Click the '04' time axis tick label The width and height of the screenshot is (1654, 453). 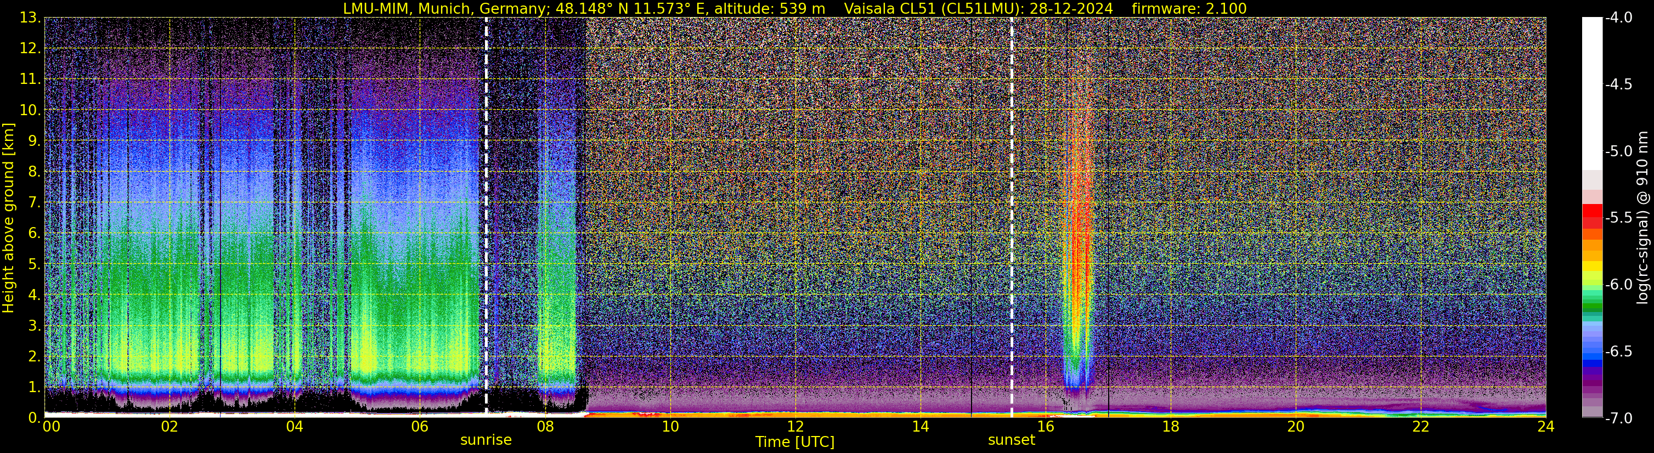coord(294,427)
